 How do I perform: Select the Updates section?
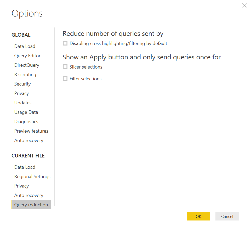23,103
